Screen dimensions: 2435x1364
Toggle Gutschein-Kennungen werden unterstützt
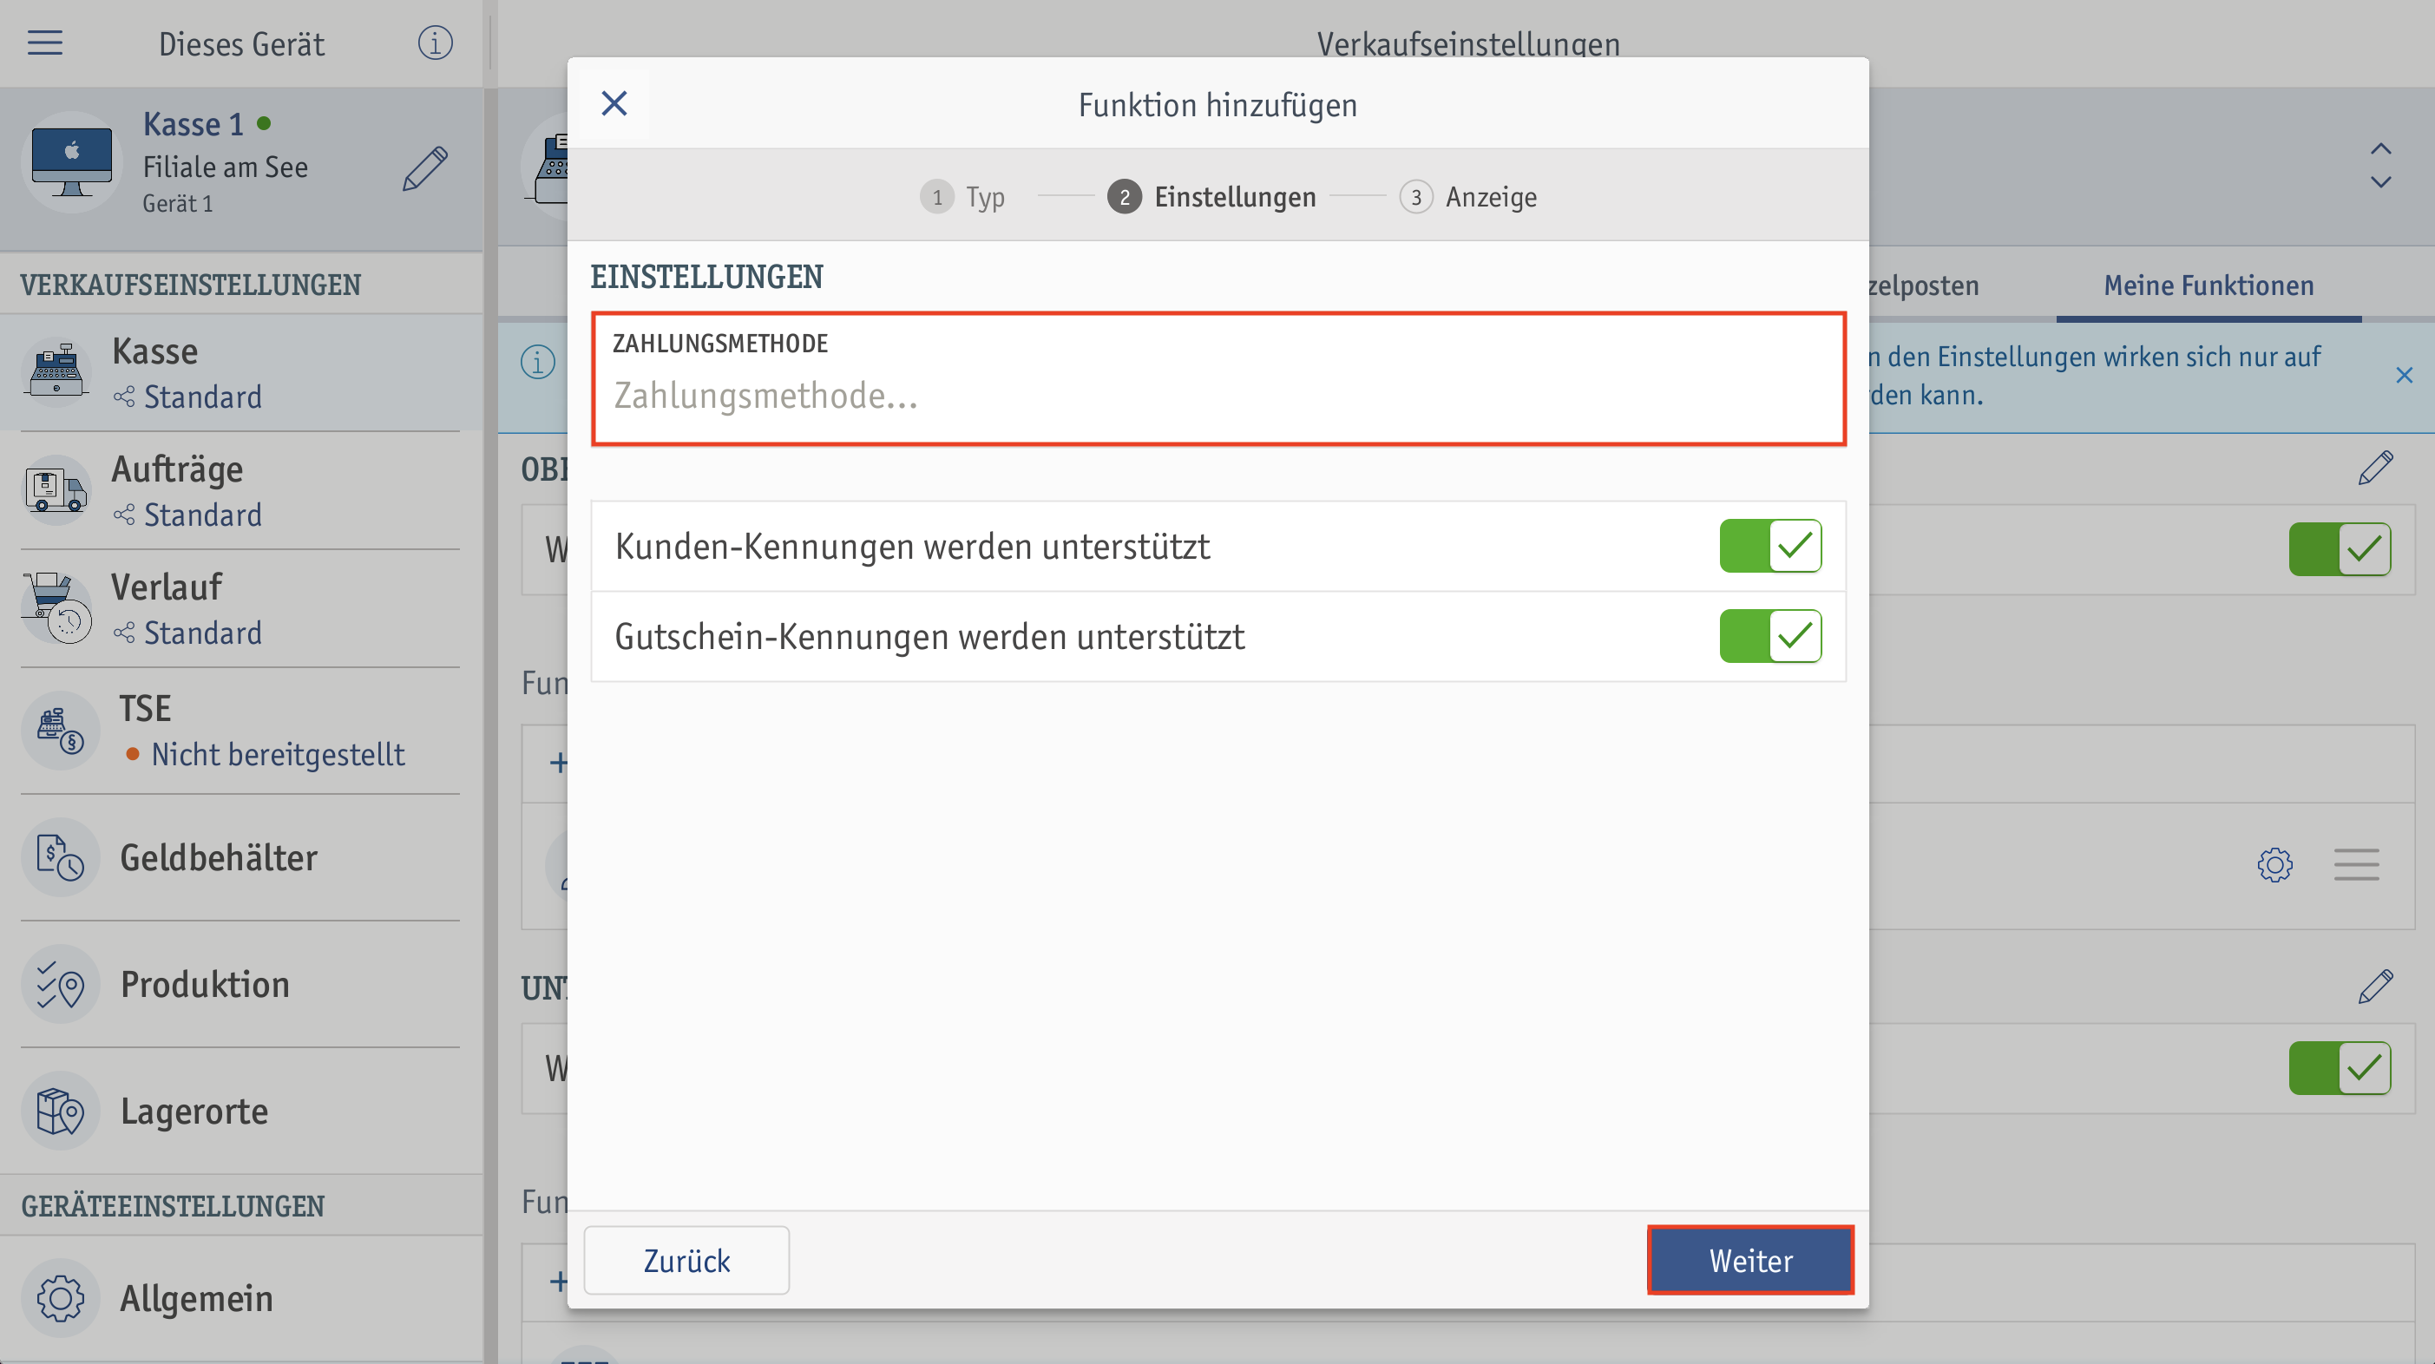(x=1770, y=636)
